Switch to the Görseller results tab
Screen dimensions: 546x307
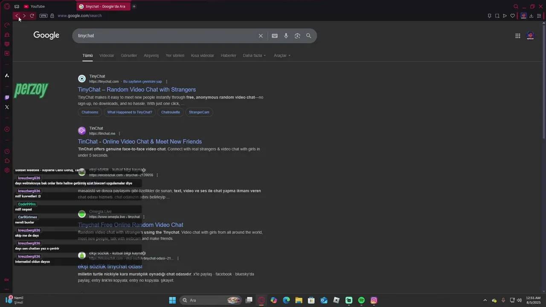(129, 55)
